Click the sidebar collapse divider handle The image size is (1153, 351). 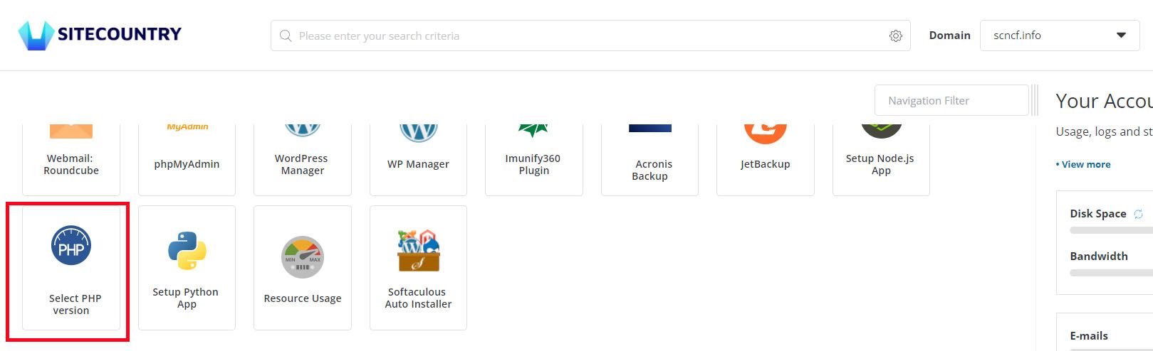[x=1035, y=100]
